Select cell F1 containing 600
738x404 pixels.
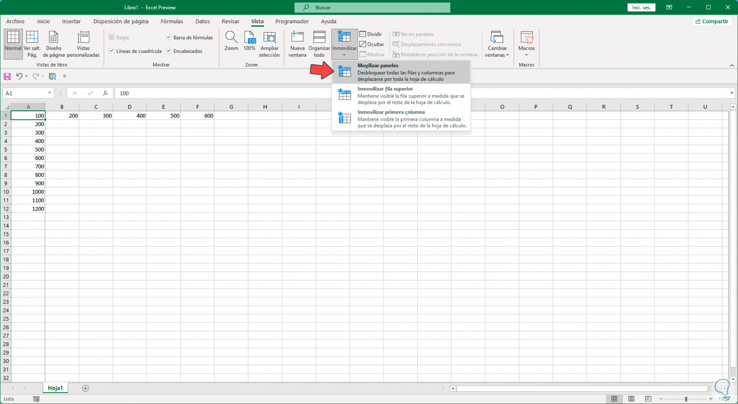197,116
